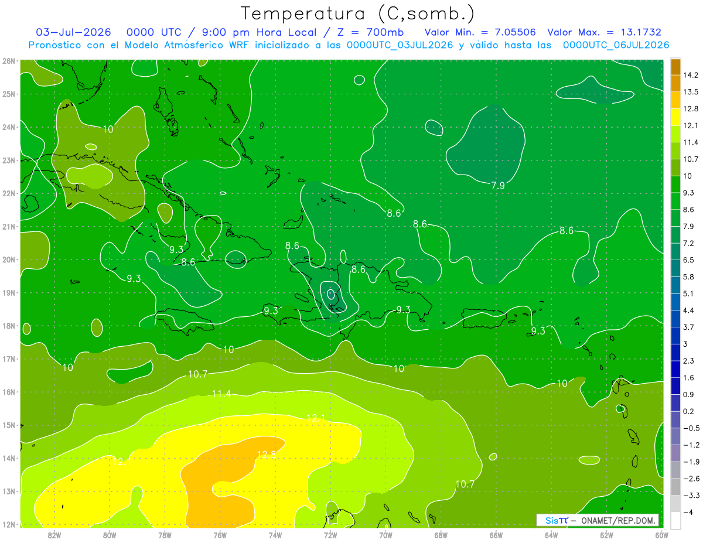This screenshot has height=543, width=703.
Task: Click the '23N' latitude label
Action: [x=8, y=160]
